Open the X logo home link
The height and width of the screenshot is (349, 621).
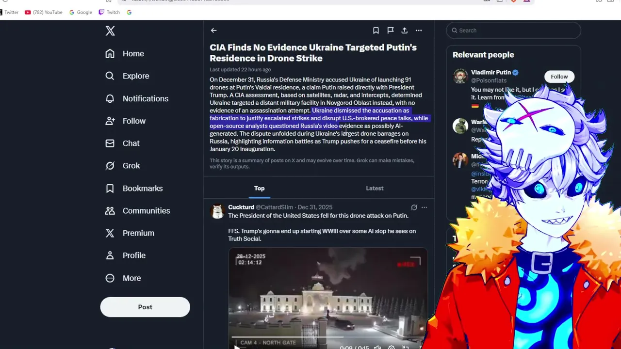click(x=110, y=31)
